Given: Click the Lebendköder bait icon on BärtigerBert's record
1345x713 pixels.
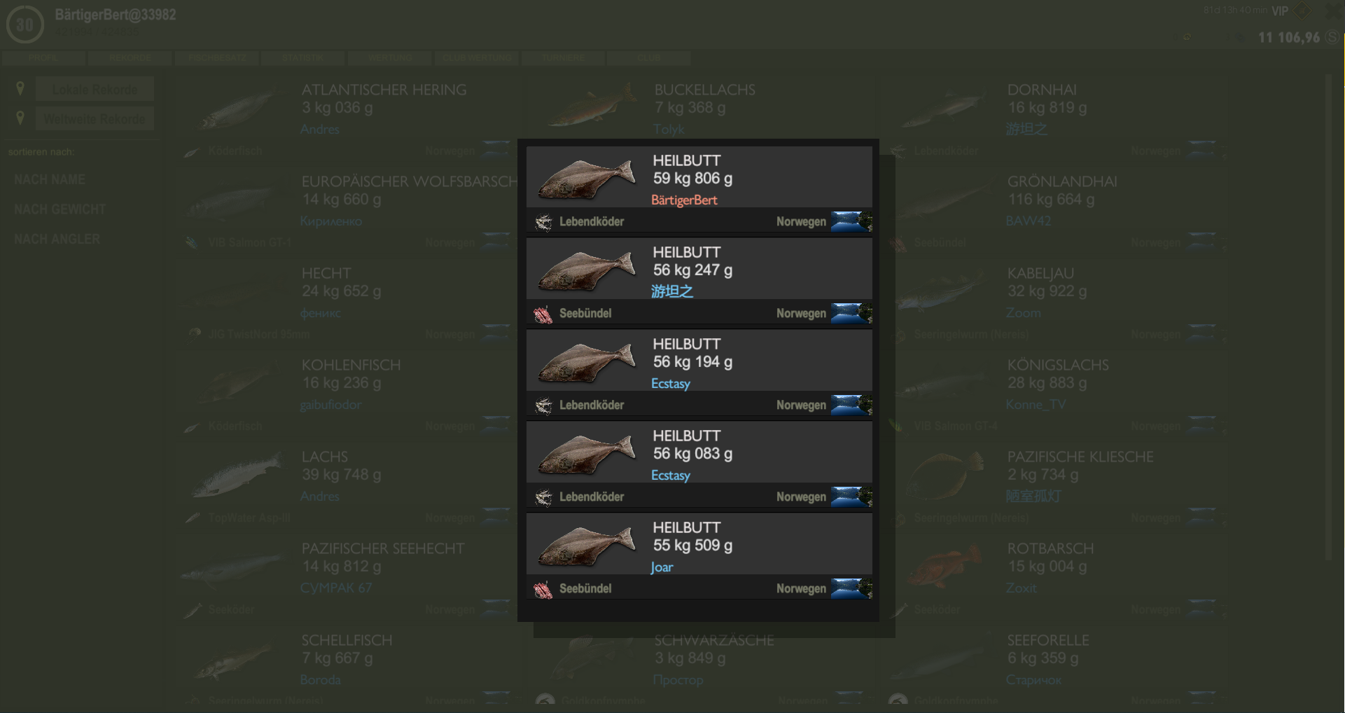Looking at the screenshot, I should pos(543,222).
